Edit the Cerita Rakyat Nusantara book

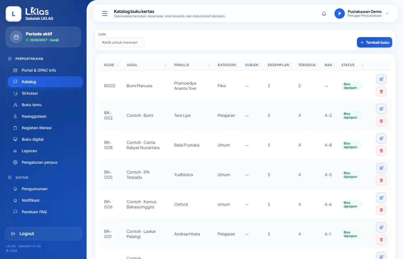coord(381,138)
